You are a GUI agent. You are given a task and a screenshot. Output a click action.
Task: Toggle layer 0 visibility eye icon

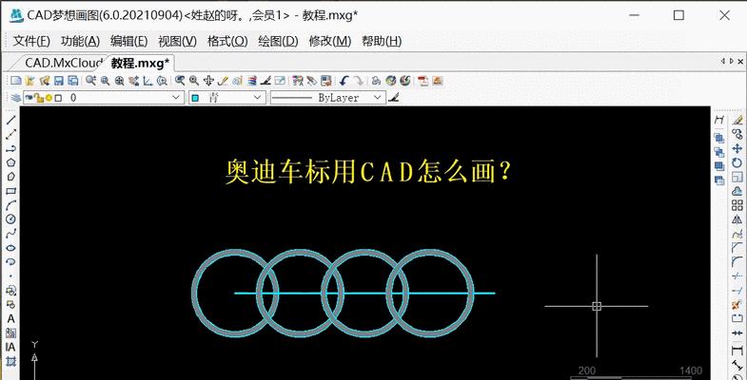coord(29,98)
